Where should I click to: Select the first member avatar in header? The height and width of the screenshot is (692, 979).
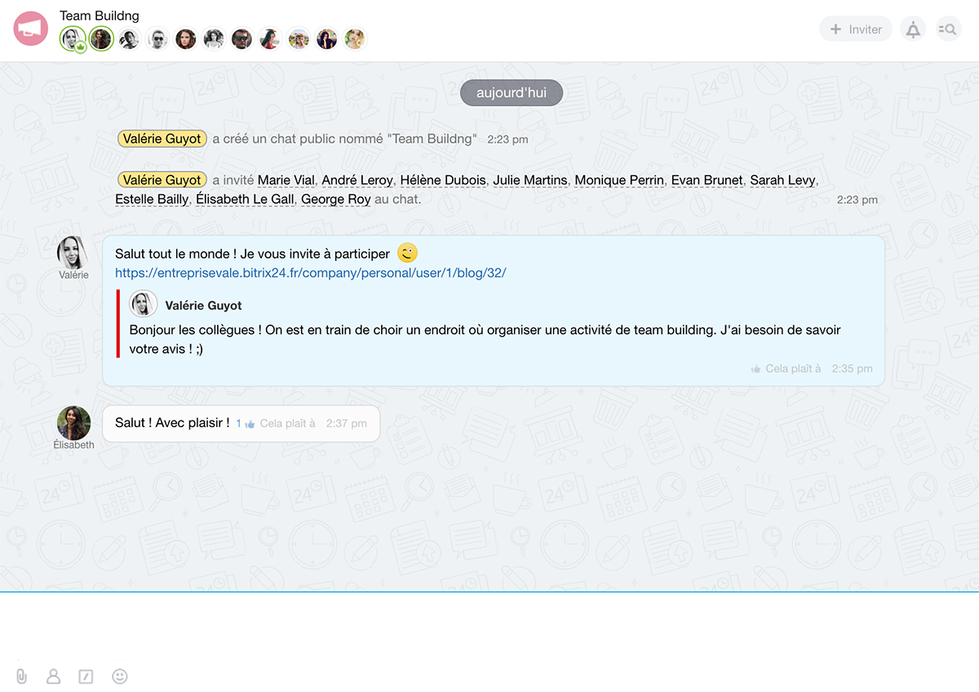pyautogui.click(x=73, y=38)
